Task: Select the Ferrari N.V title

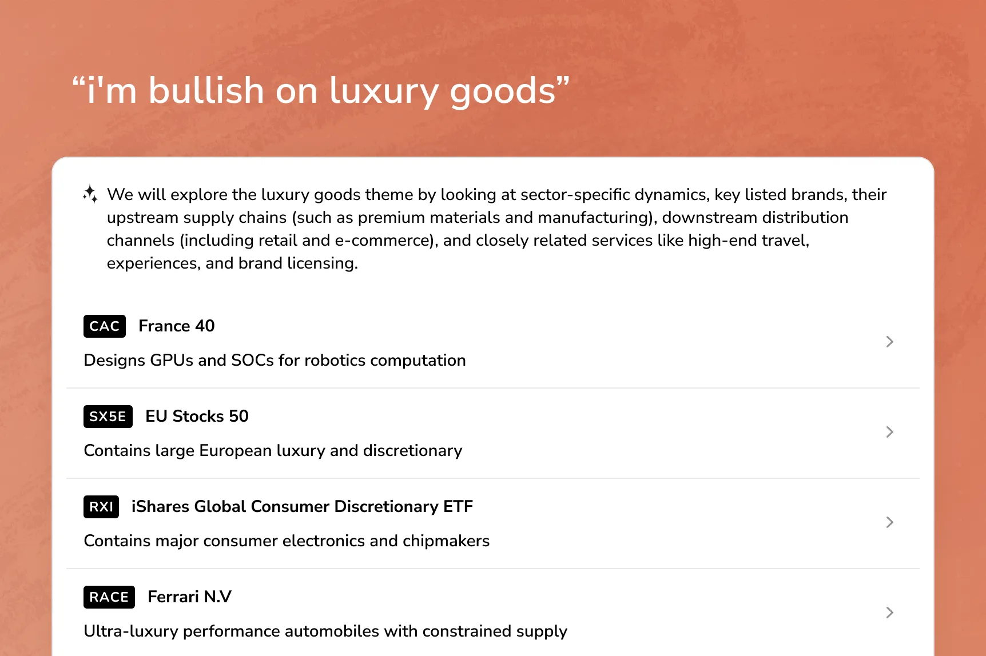Action: [189, 597]
